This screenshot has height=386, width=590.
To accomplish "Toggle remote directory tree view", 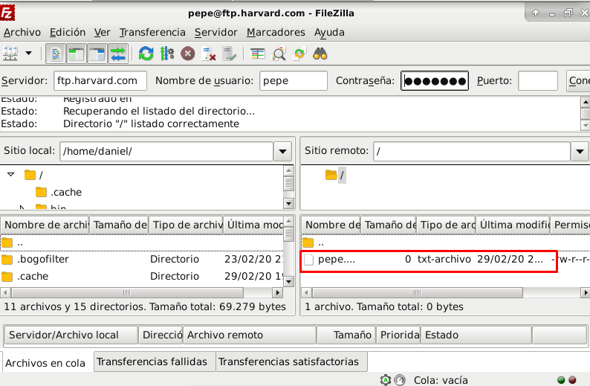I will pyautogui.click(x=97, y=54).
